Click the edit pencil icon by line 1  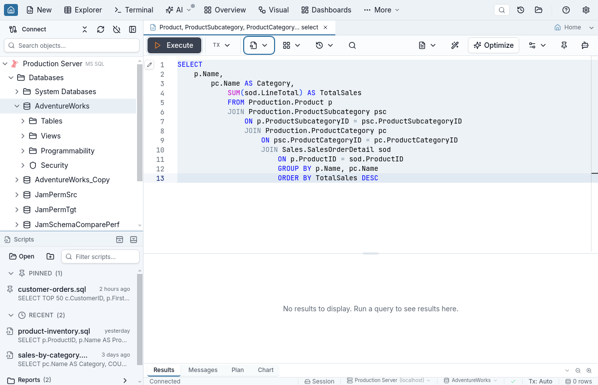coord(149,65)
